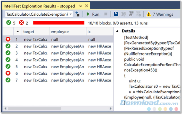Viewport: 183px width, 115px height.
Task: Click the Stop square icon in toolbar
Action: (x=106, y=14)
